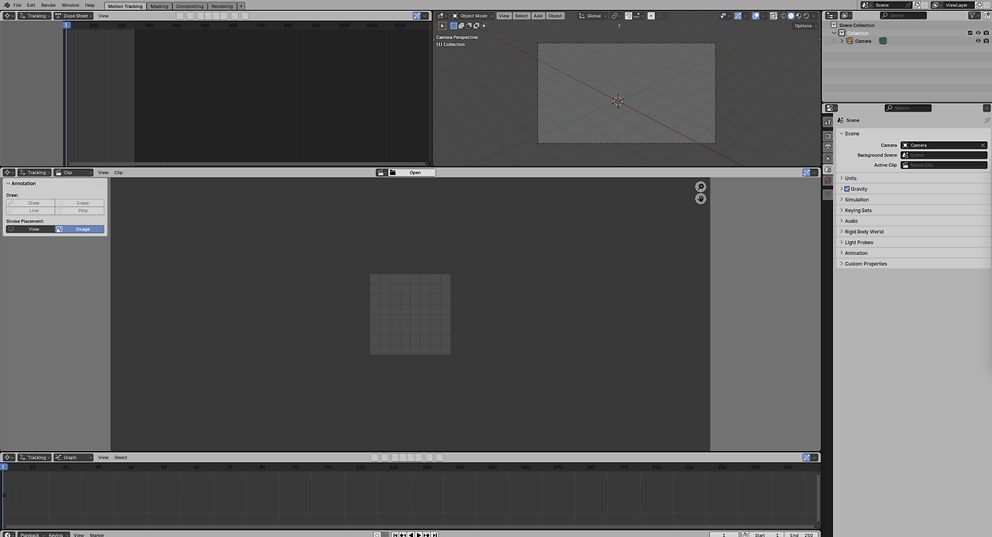Click the snap magnet icon in viewport

629,15
